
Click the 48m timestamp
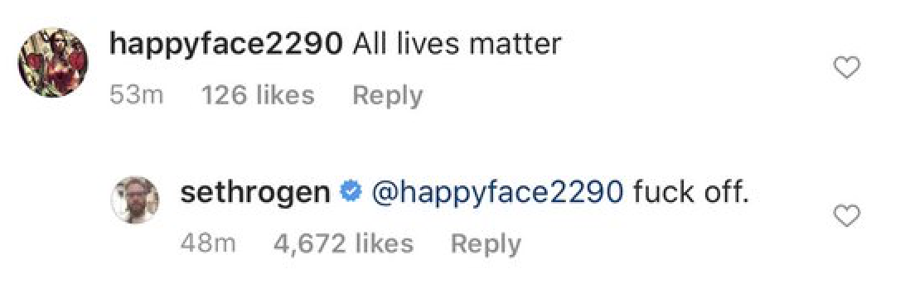pos(208,243)
